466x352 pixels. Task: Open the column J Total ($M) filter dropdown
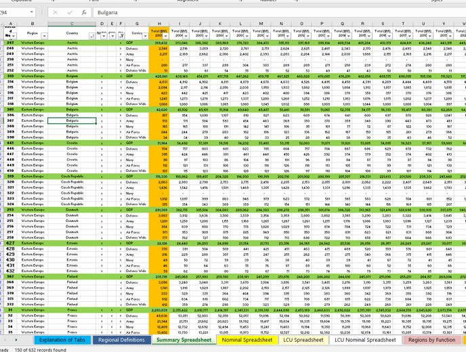tap(207, 37)
